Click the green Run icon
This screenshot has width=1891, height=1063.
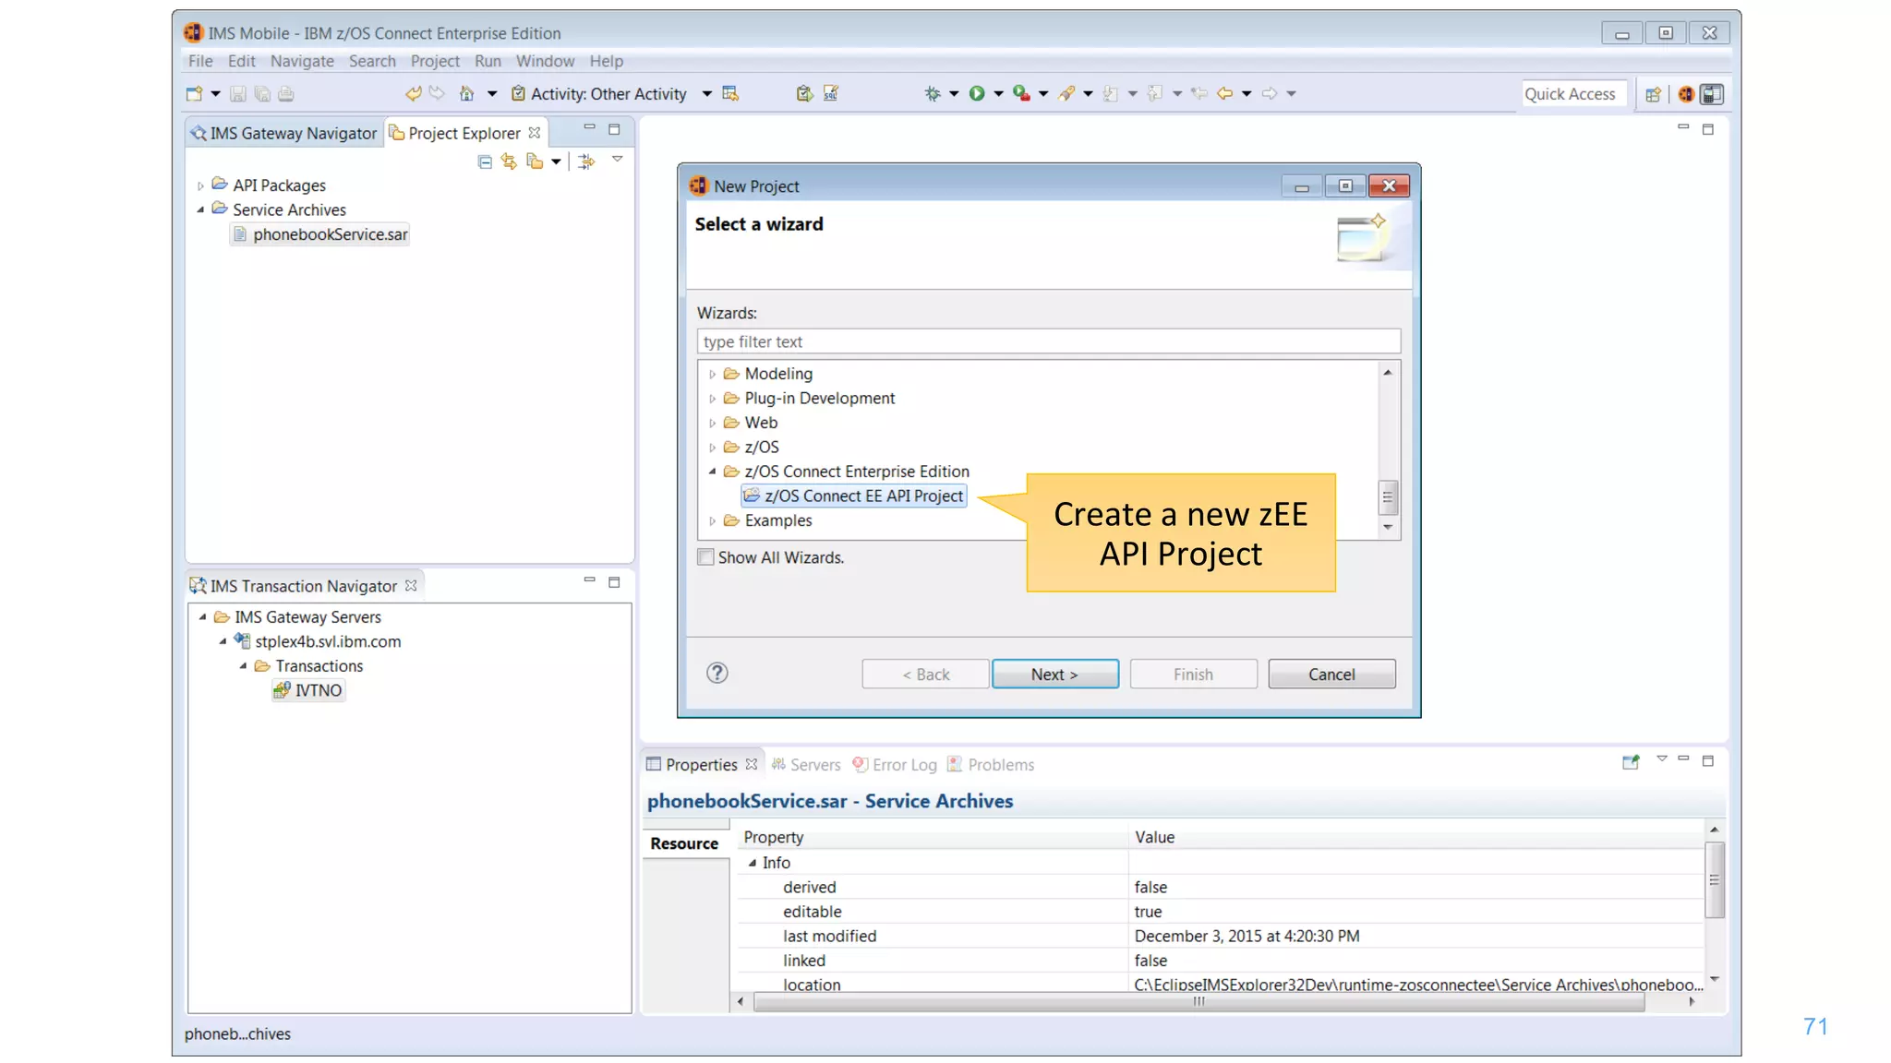click(977, 93)
